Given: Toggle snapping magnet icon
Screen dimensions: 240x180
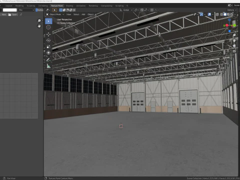Looking at the screenshot, I should click(x=142, y=10).
